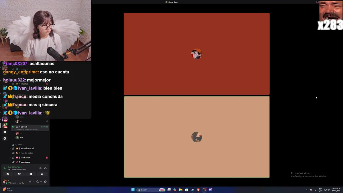This screenshot has height=193, width=343.
Task: Expand threads arrow beside sanciones
Action: coord(10,162)
